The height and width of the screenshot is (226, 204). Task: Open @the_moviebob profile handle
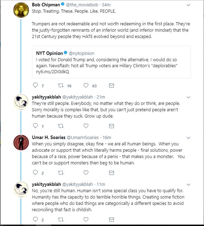coord(82,5)
